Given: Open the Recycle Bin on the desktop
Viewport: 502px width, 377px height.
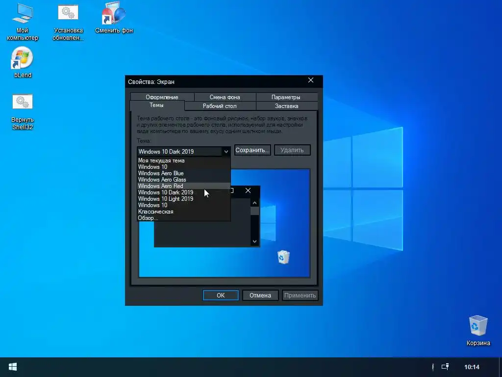Looking at the screenshot, I should coord(478,330).
